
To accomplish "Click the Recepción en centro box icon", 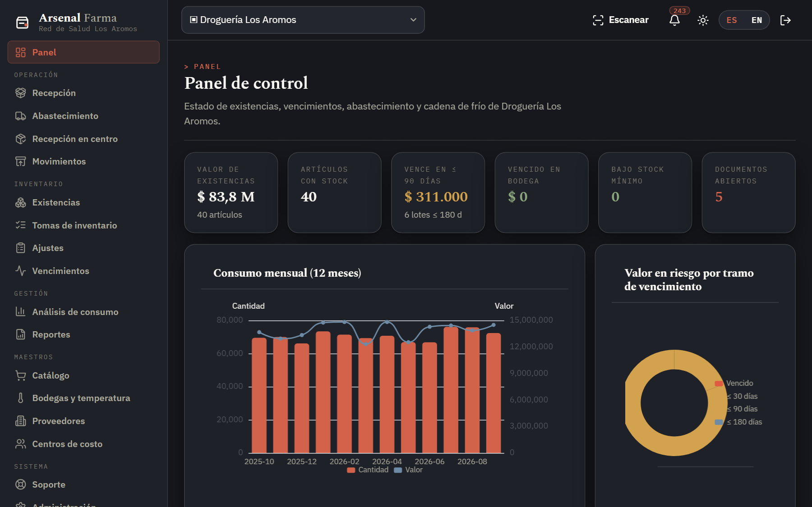I will 21,139.
